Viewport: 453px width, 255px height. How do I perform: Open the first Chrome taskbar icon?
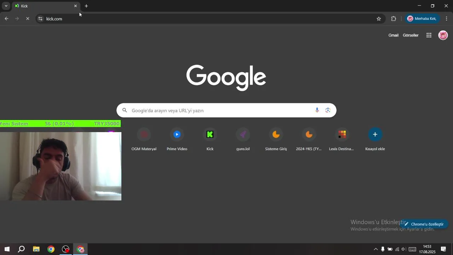click(x=51, y=249)
